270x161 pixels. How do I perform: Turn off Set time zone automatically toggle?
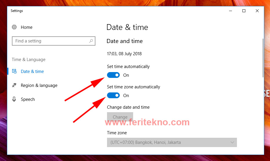pyautogui.click(x=113, y=95)
